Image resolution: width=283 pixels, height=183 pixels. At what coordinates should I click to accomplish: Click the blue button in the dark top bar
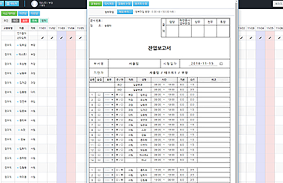(x=12, y=3)
